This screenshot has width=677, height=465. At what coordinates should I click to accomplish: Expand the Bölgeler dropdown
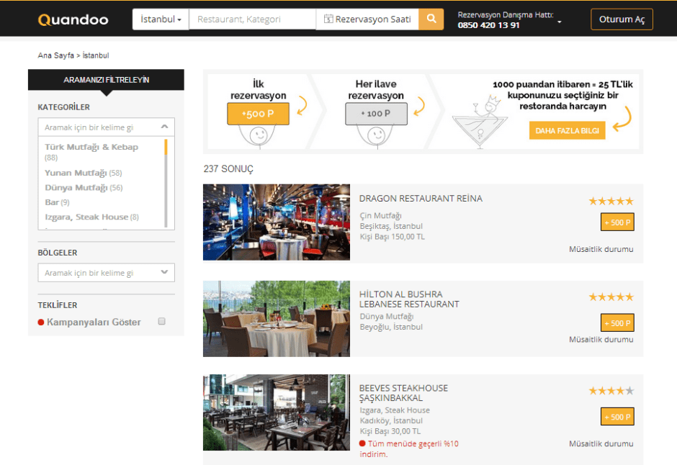click(x=164, y=273)
